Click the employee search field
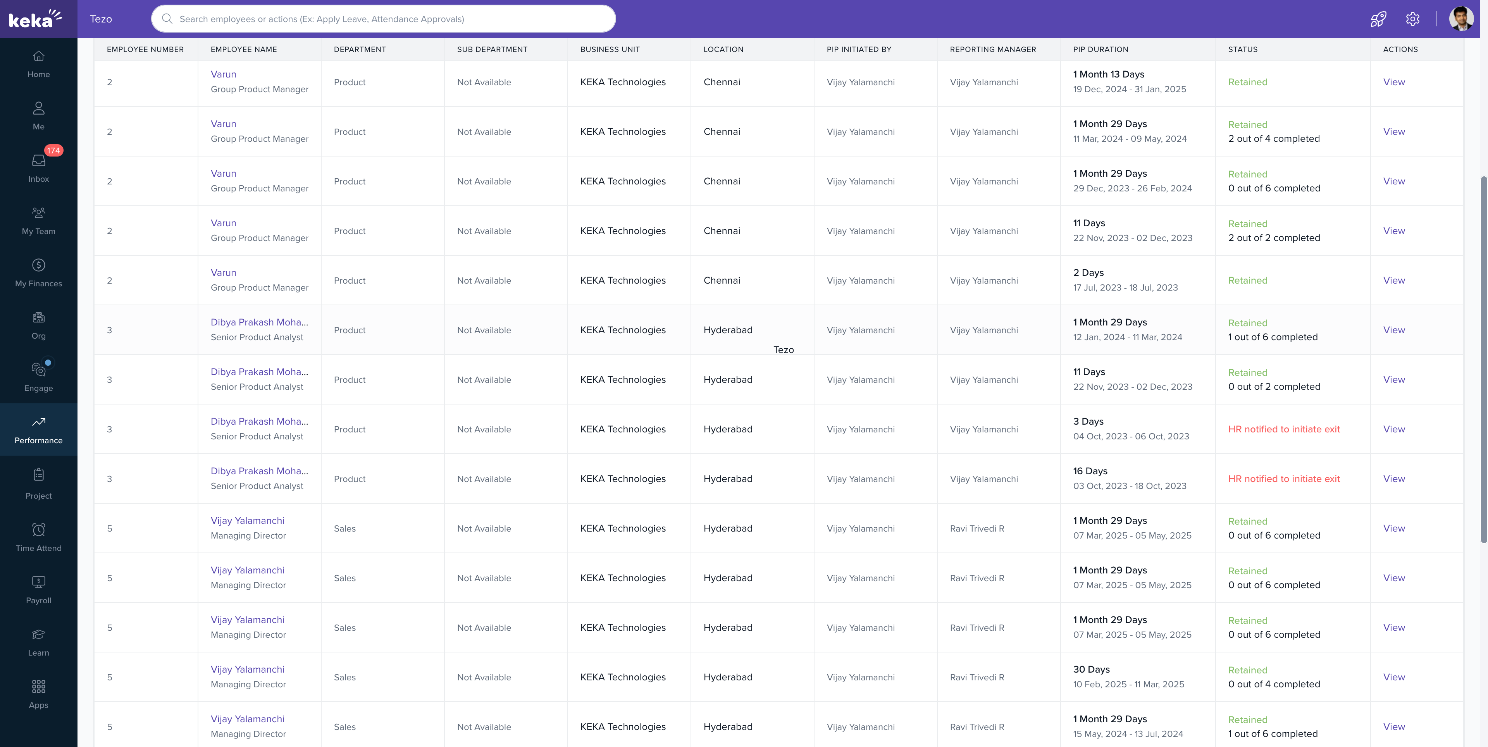This screenshot has width=1488, height=747. pos(384,19)
